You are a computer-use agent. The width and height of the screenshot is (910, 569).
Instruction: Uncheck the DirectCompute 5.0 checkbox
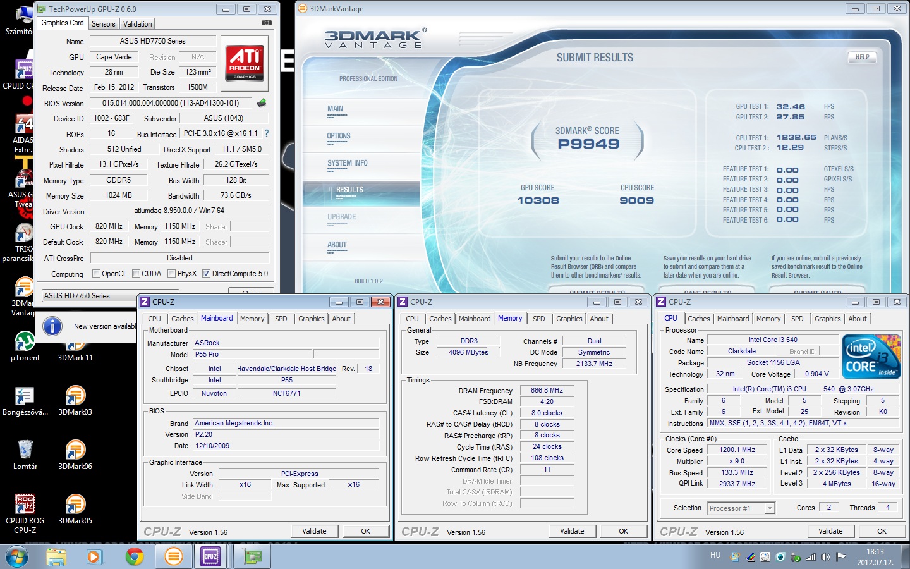coord(206,274)
